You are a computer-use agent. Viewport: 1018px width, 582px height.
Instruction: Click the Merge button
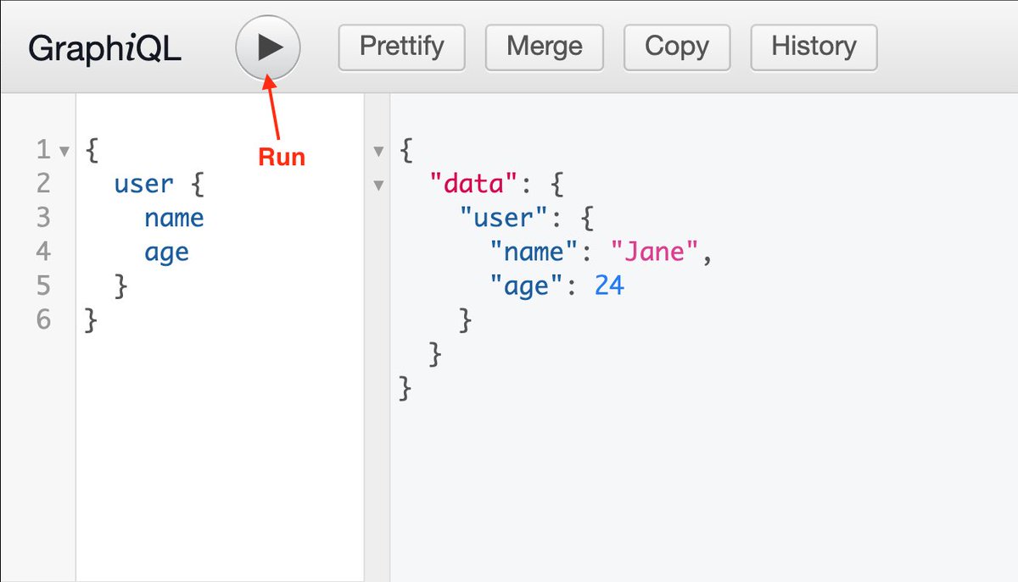pos(545,47)
